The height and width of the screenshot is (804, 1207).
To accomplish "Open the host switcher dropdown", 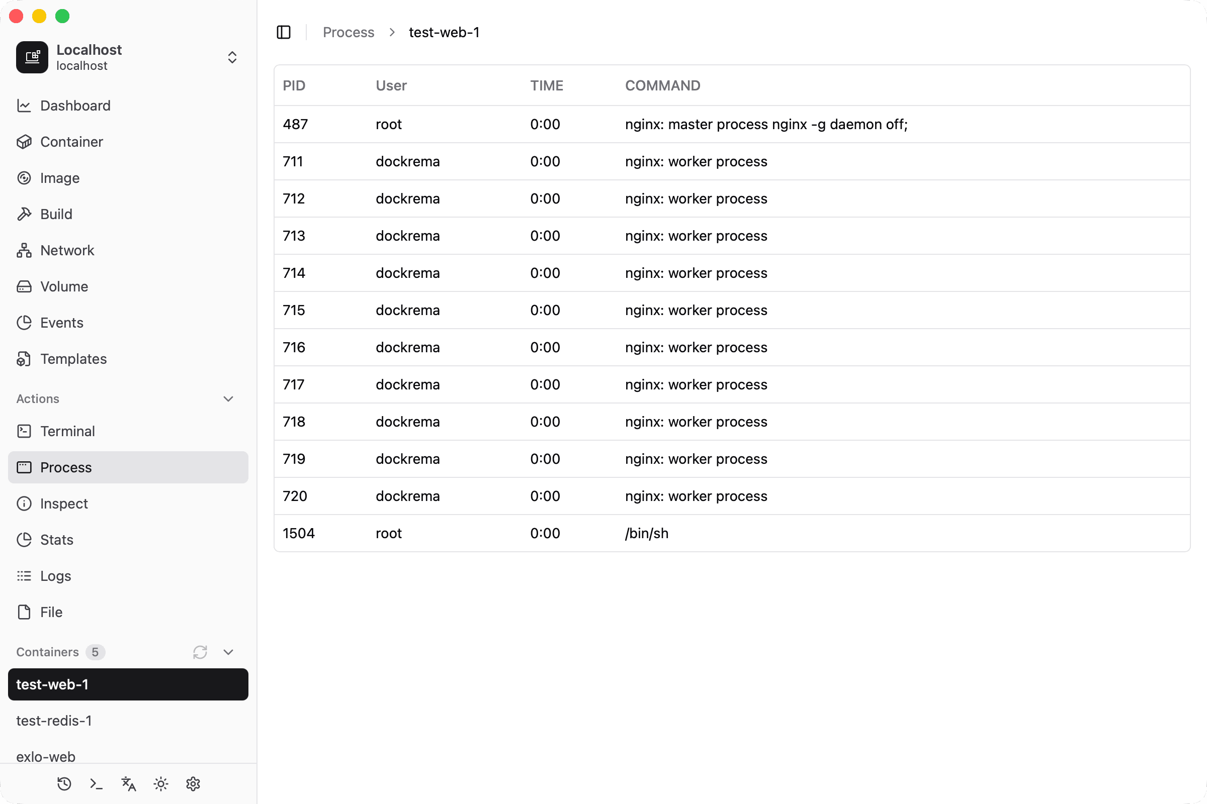I will pos(232,57).
